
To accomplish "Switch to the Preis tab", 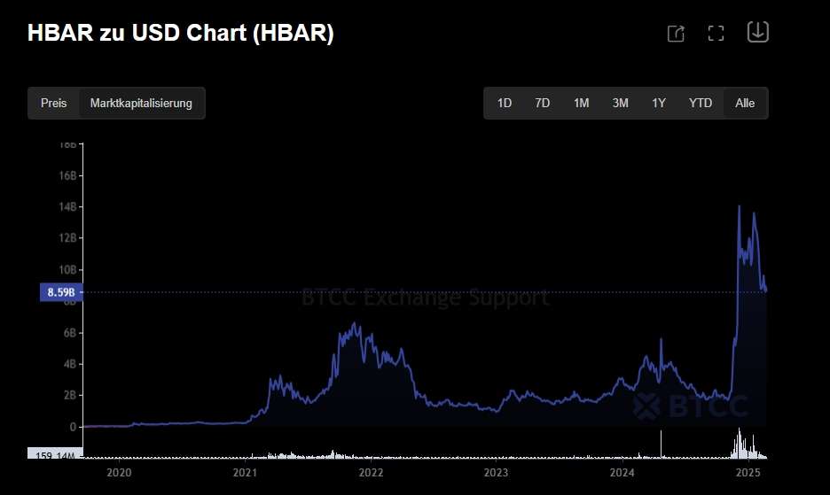I will click(53, 103).
